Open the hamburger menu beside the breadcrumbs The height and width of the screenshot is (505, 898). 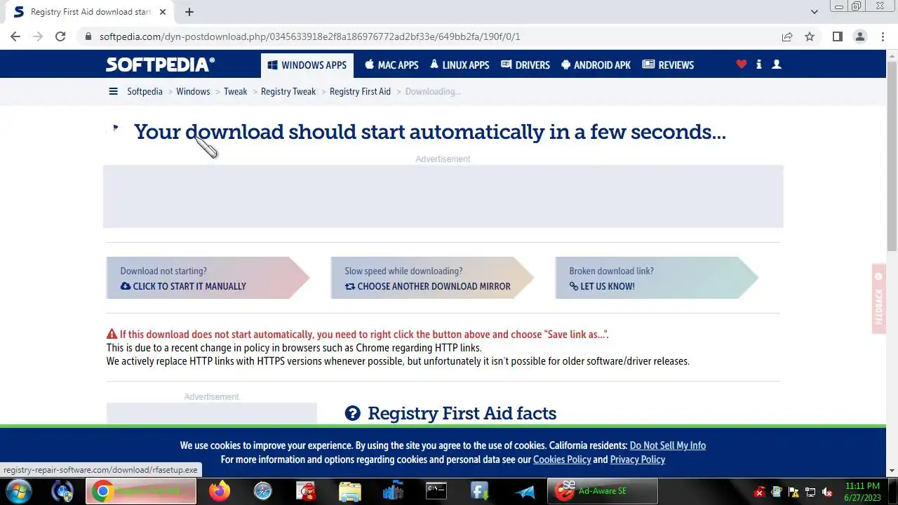[113, 91]
